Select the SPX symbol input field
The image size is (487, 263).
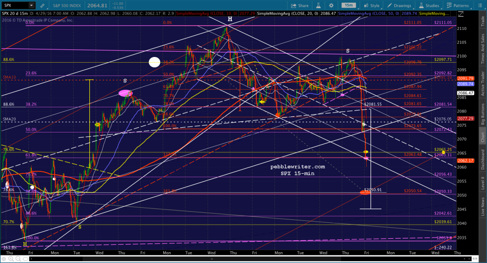[15, 5]
